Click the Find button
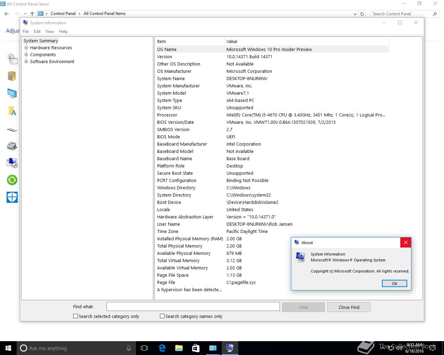This screenshot has height=355, width=444. pyautogui.click(x=304, y=307)
